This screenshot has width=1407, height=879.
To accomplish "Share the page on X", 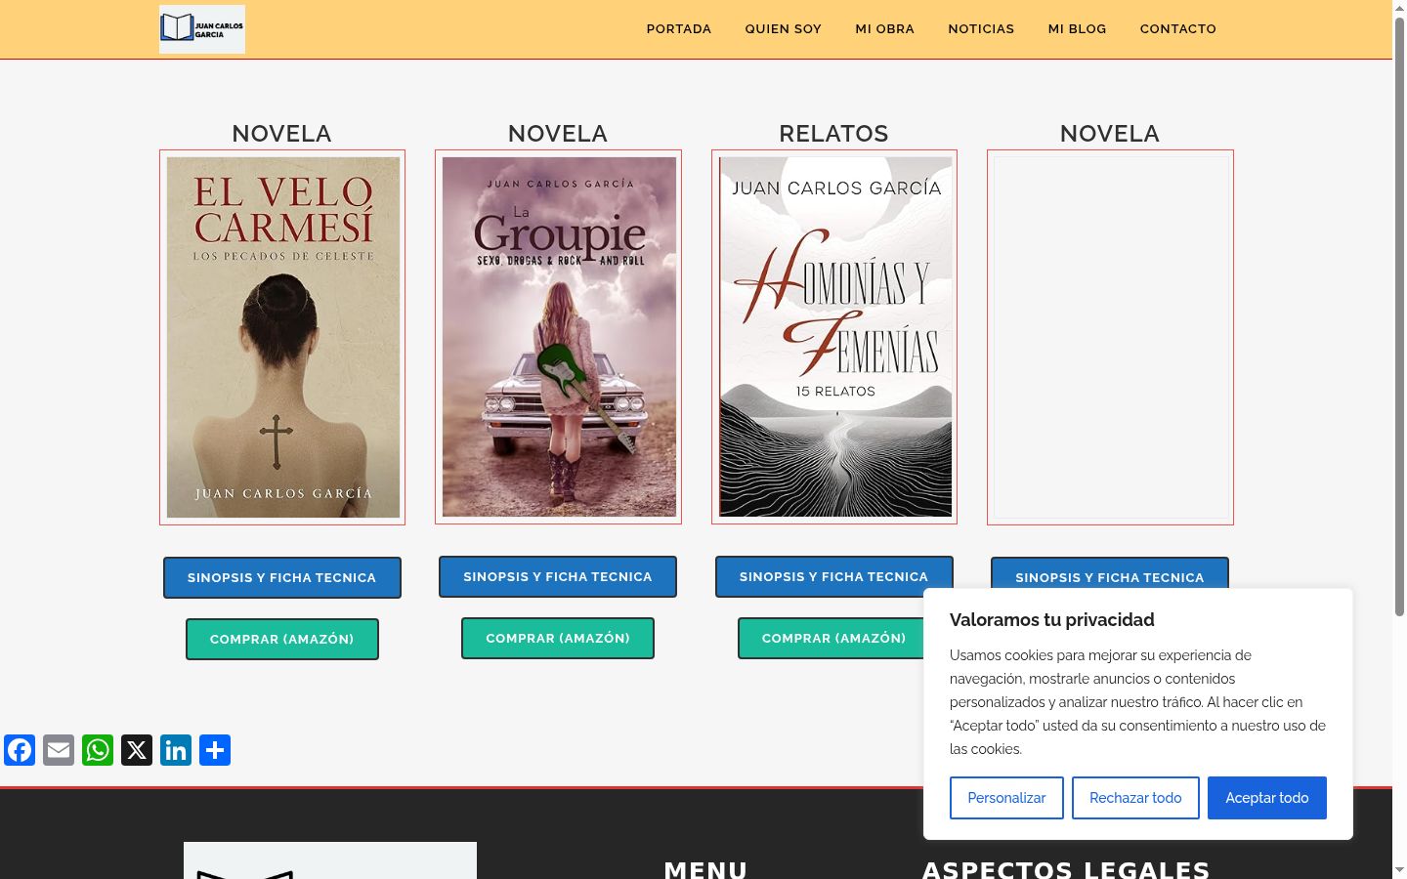I will [x=137, y=750].
